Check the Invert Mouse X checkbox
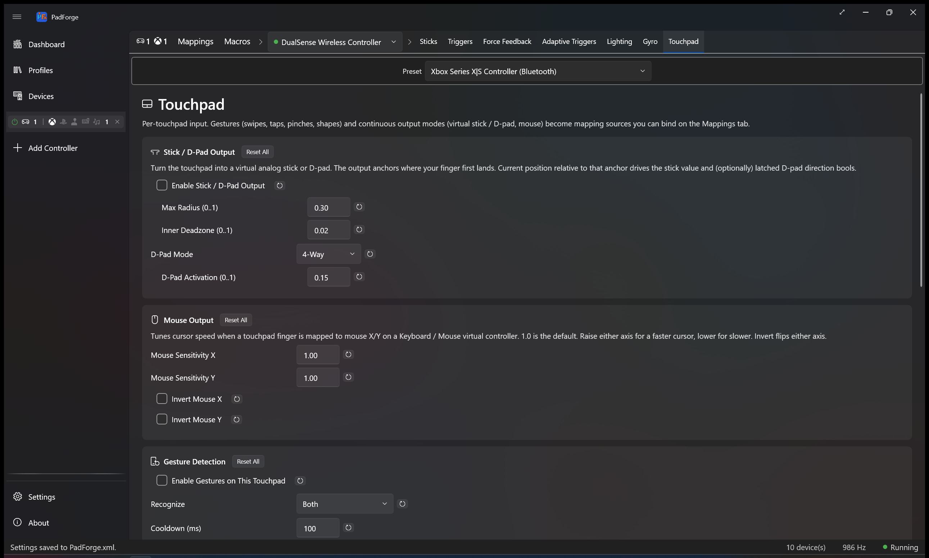929x558 pixels. [162, 399]
